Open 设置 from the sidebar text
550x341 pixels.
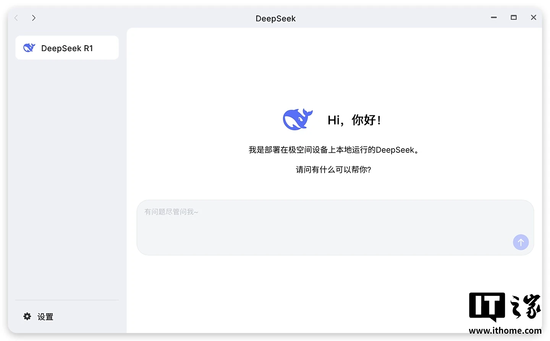point(45,317)
